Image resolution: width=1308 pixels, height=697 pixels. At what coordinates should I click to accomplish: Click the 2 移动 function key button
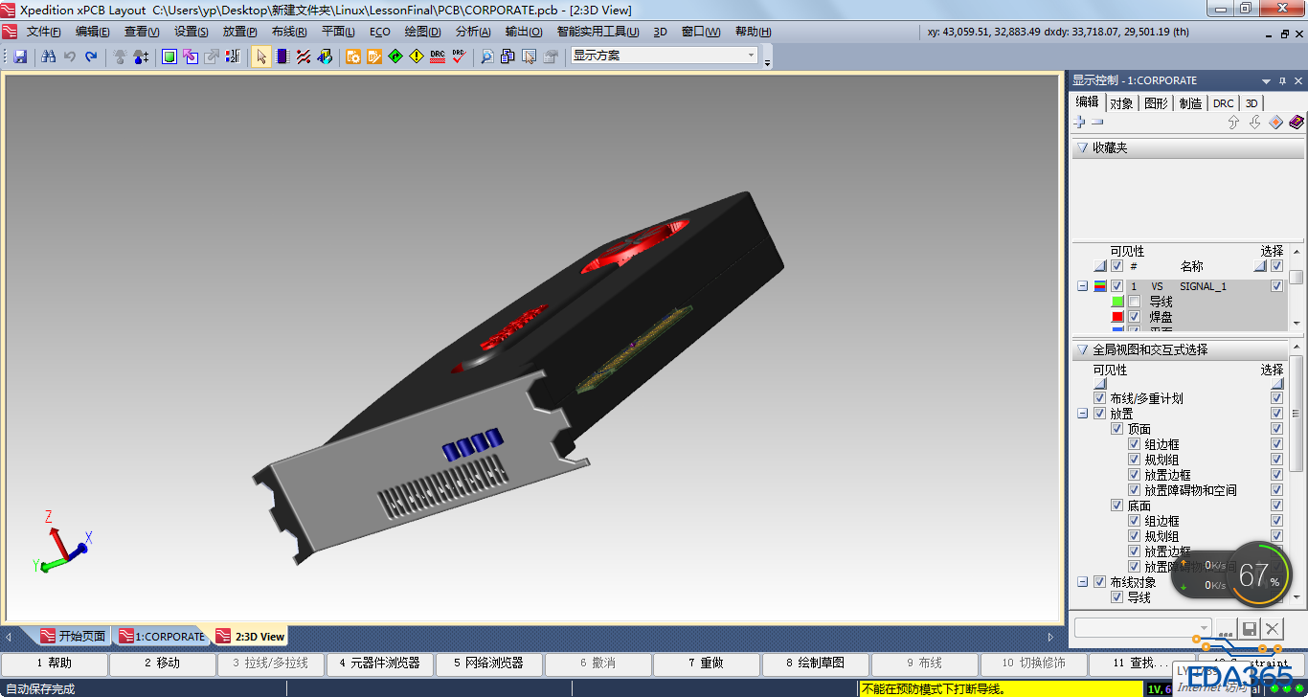point(163,663)
